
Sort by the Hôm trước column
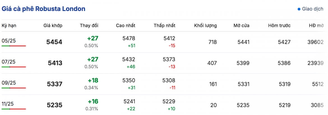280,26
